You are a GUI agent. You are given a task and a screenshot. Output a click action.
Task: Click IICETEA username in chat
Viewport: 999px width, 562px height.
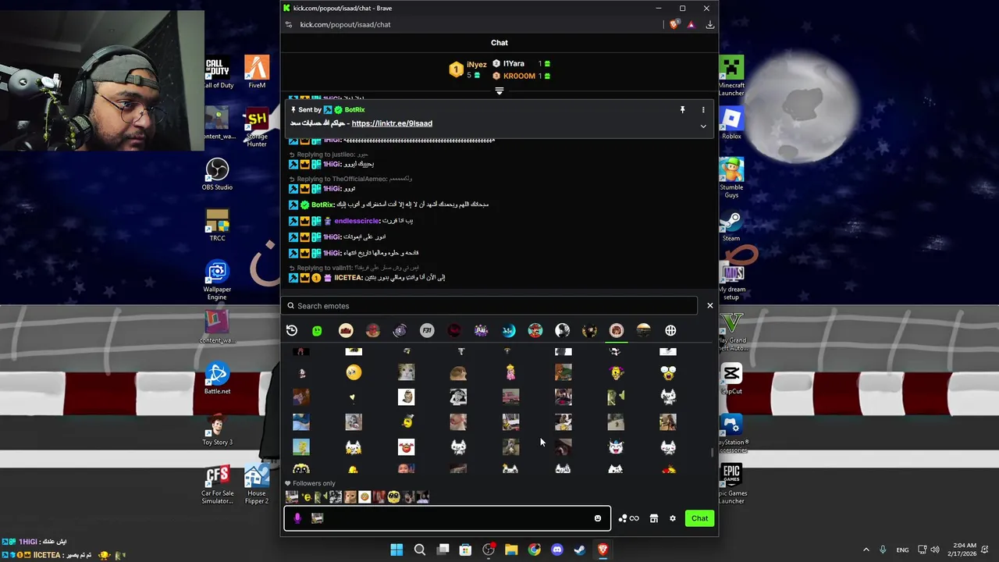(x=348, y=278)
